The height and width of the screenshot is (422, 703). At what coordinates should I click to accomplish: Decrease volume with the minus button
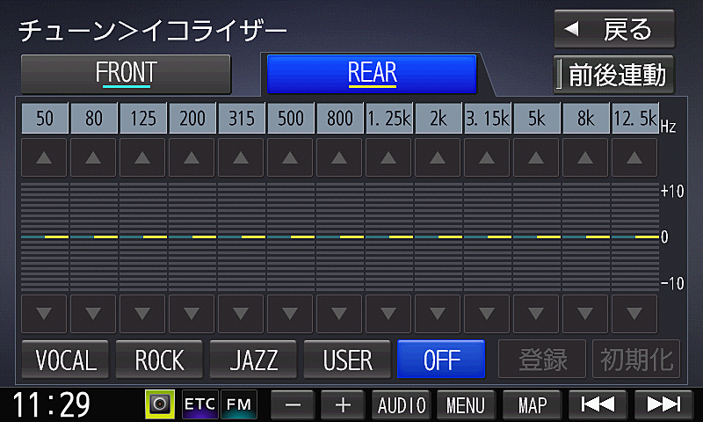tap(293, 405)
